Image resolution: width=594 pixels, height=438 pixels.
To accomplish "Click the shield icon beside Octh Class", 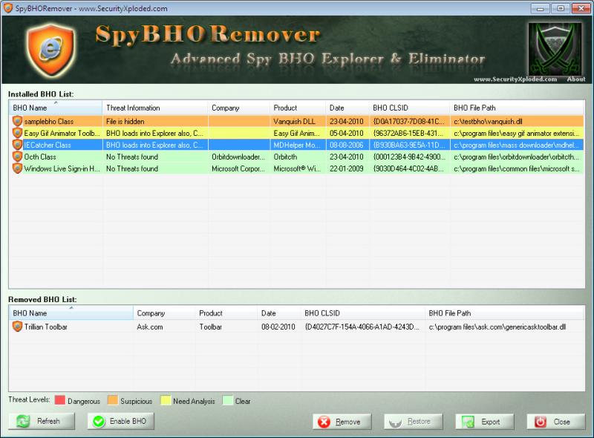I will pyautogui.click(x=17, y=157).
